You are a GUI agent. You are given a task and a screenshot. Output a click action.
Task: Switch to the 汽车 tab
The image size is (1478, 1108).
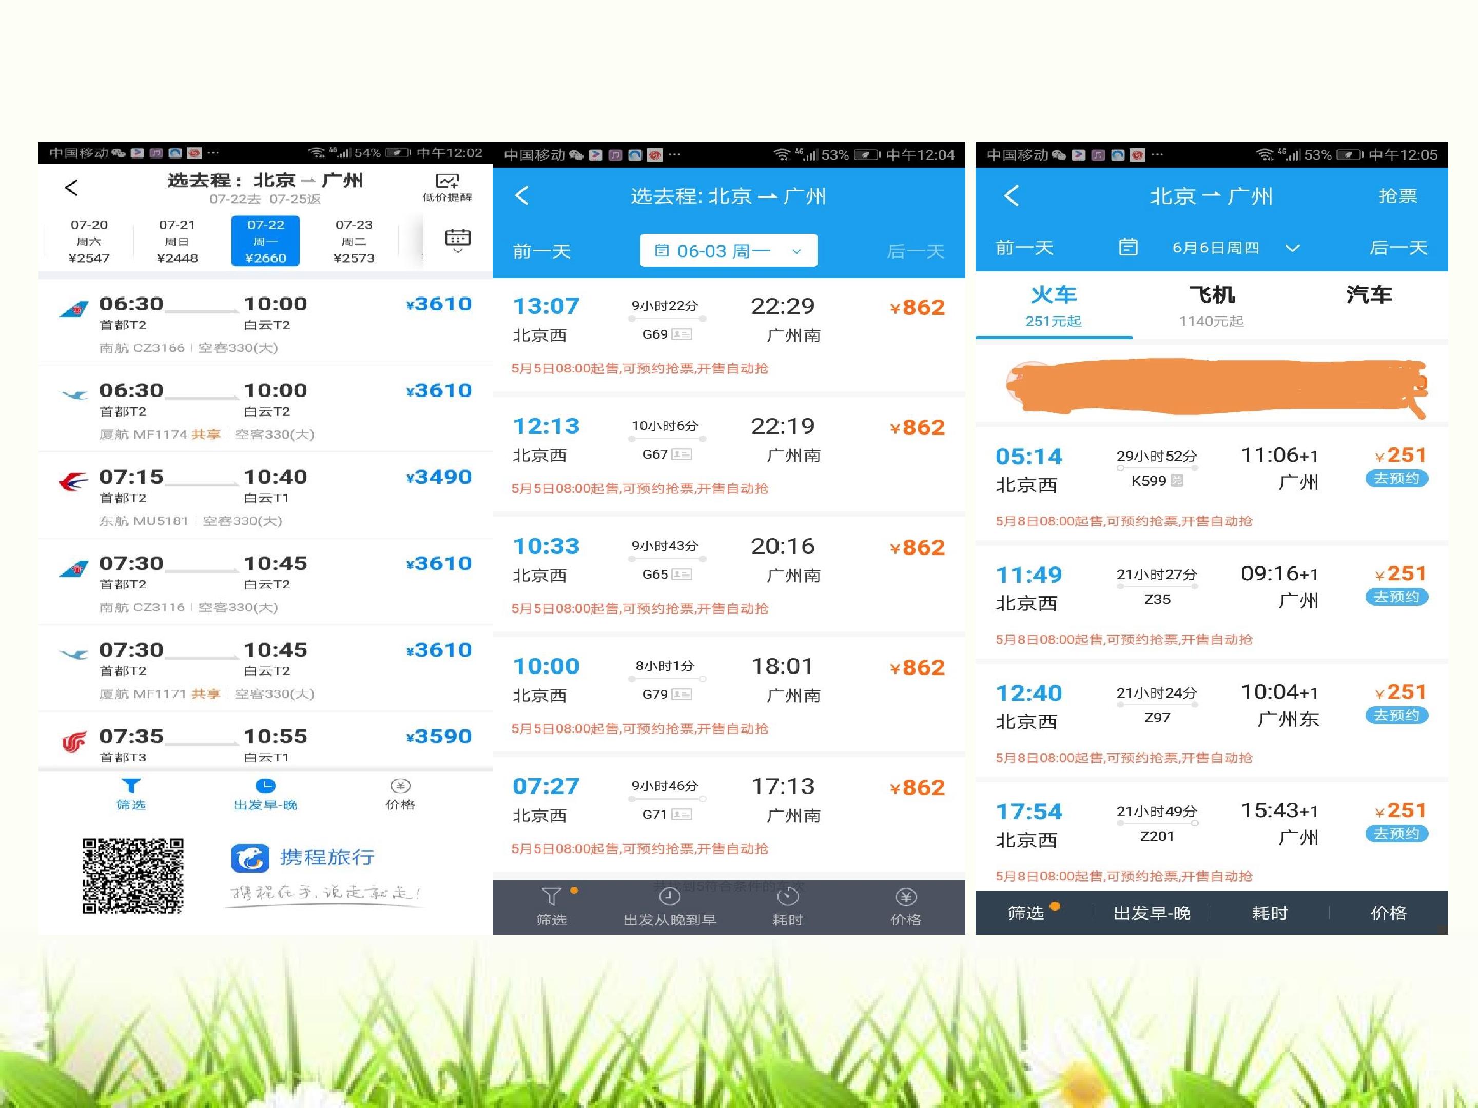tap(1369, 294)
